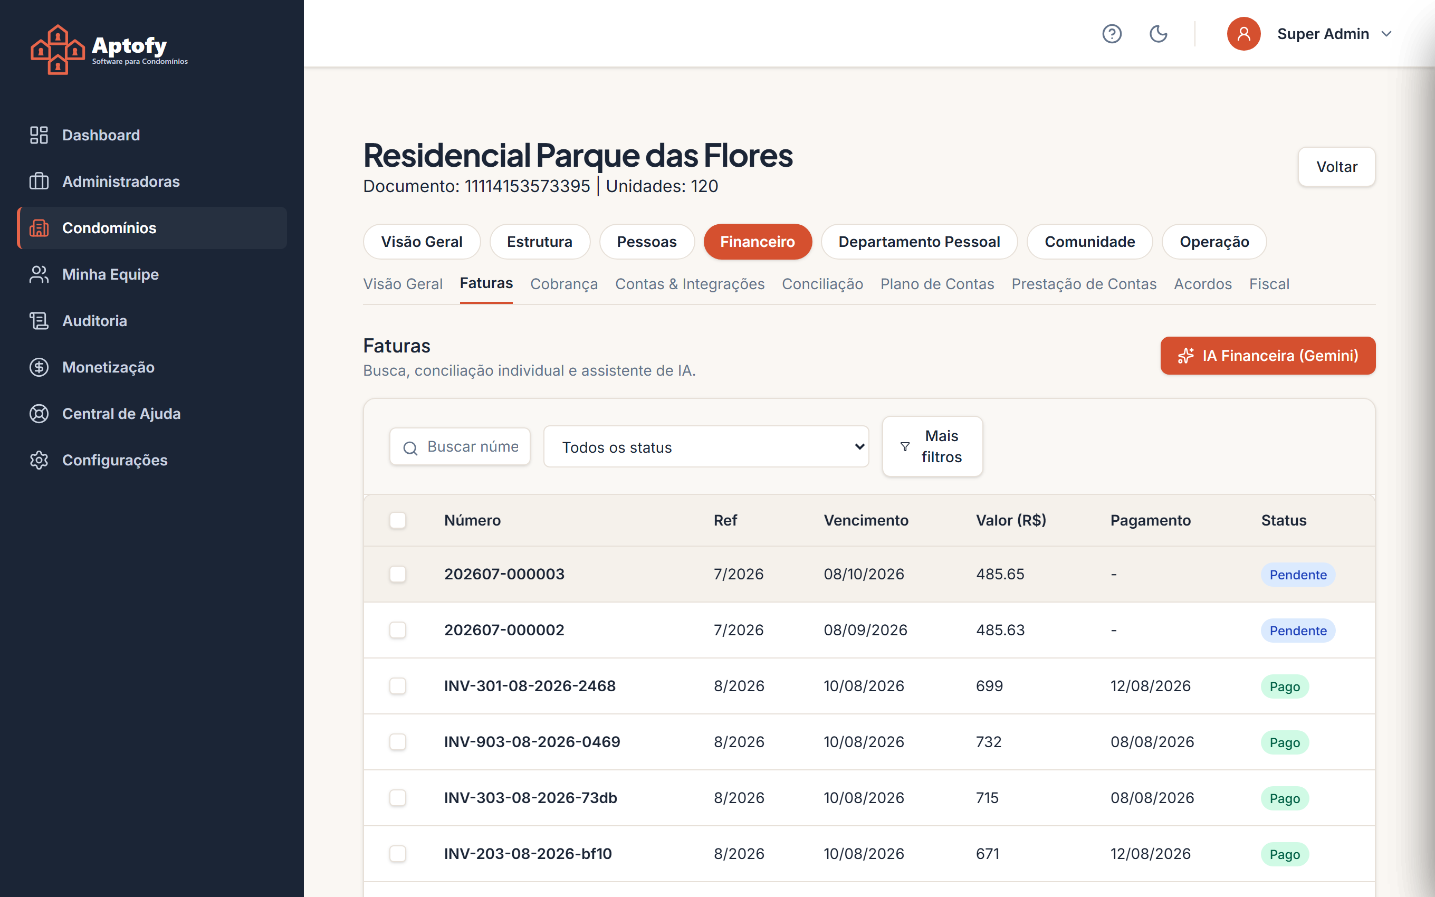Image resolution: width=1435 pixels, height=897 pixels.
Task: Open the Conciliação sub-tab
Action: point(822,284)
